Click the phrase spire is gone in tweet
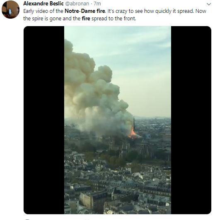 pos(47,19)
